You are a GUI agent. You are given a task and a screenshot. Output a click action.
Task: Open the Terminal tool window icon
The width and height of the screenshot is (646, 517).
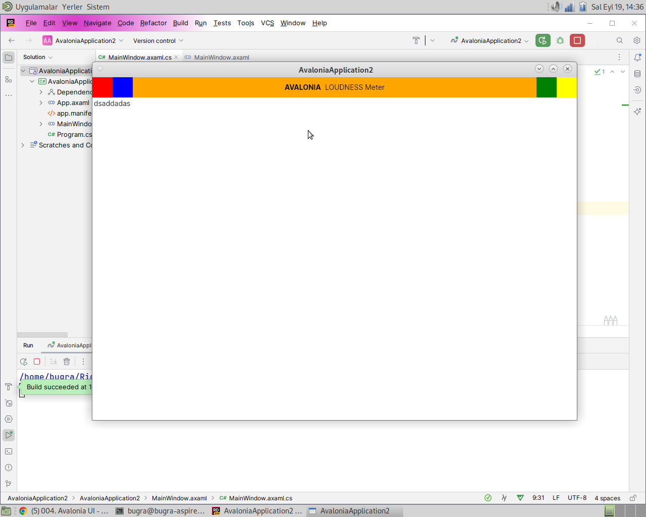(x=9, y=451)
